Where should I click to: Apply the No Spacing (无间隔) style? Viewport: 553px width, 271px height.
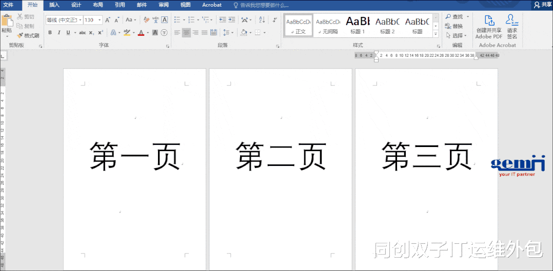(328, 25)
